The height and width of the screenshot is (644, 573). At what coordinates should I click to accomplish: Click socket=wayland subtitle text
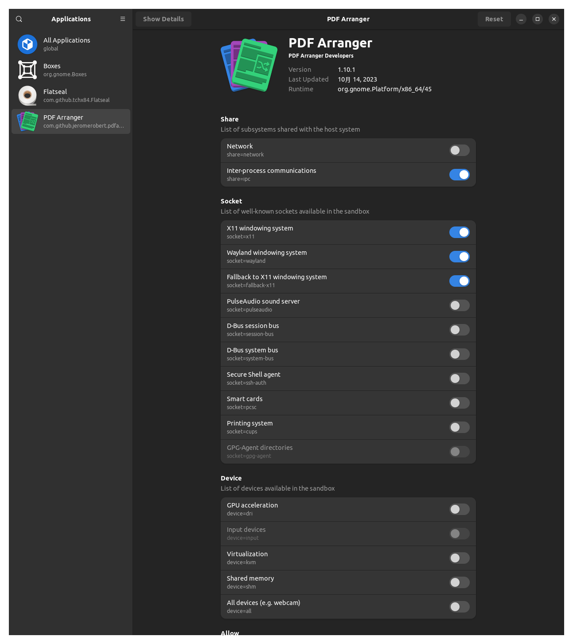tap(246, 261)
